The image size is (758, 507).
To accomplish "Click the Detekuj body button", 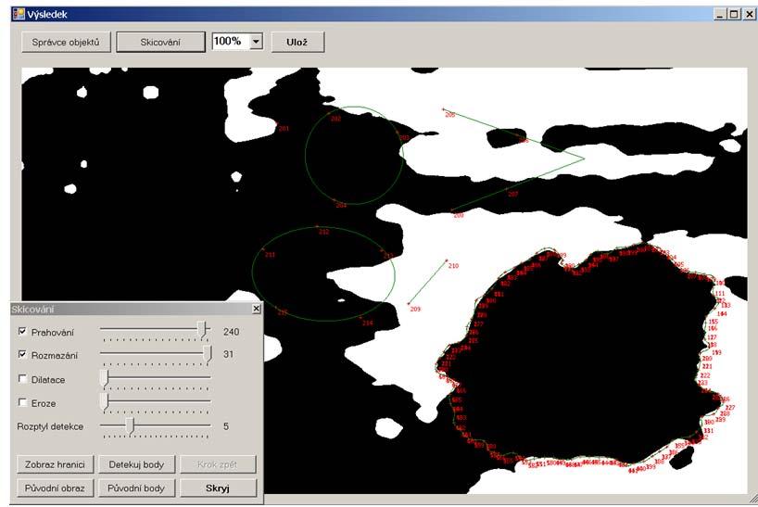I will tap(136, 464).
